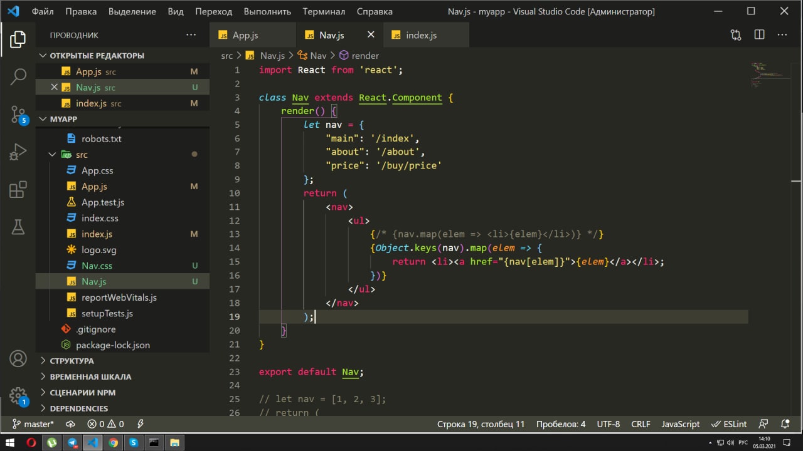Collapse the ОТКРЫТЫЕ РЕДАКТОРЫ section

click(97, 56)
